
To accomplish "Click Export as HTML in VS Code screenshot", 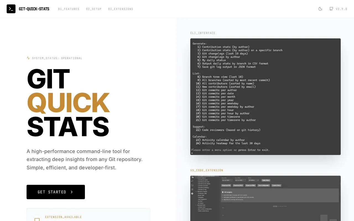I will tap(251, 185).
